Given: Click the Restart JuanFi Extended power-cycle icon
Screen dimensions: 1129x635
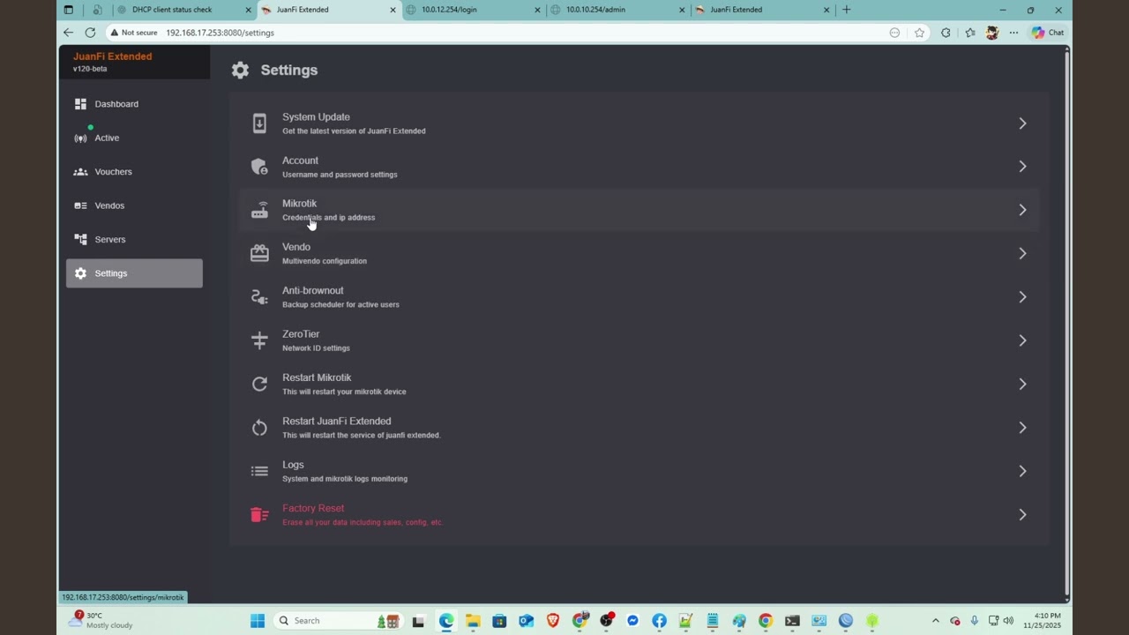Looking at the screenshot, I should click(259, 428).
